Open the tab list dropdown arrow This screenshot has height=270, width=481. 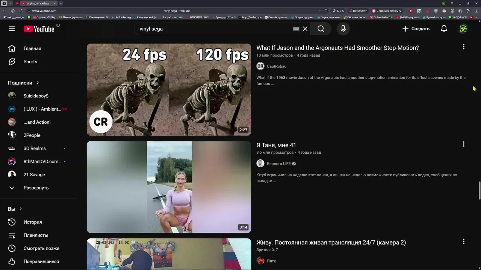11,3
